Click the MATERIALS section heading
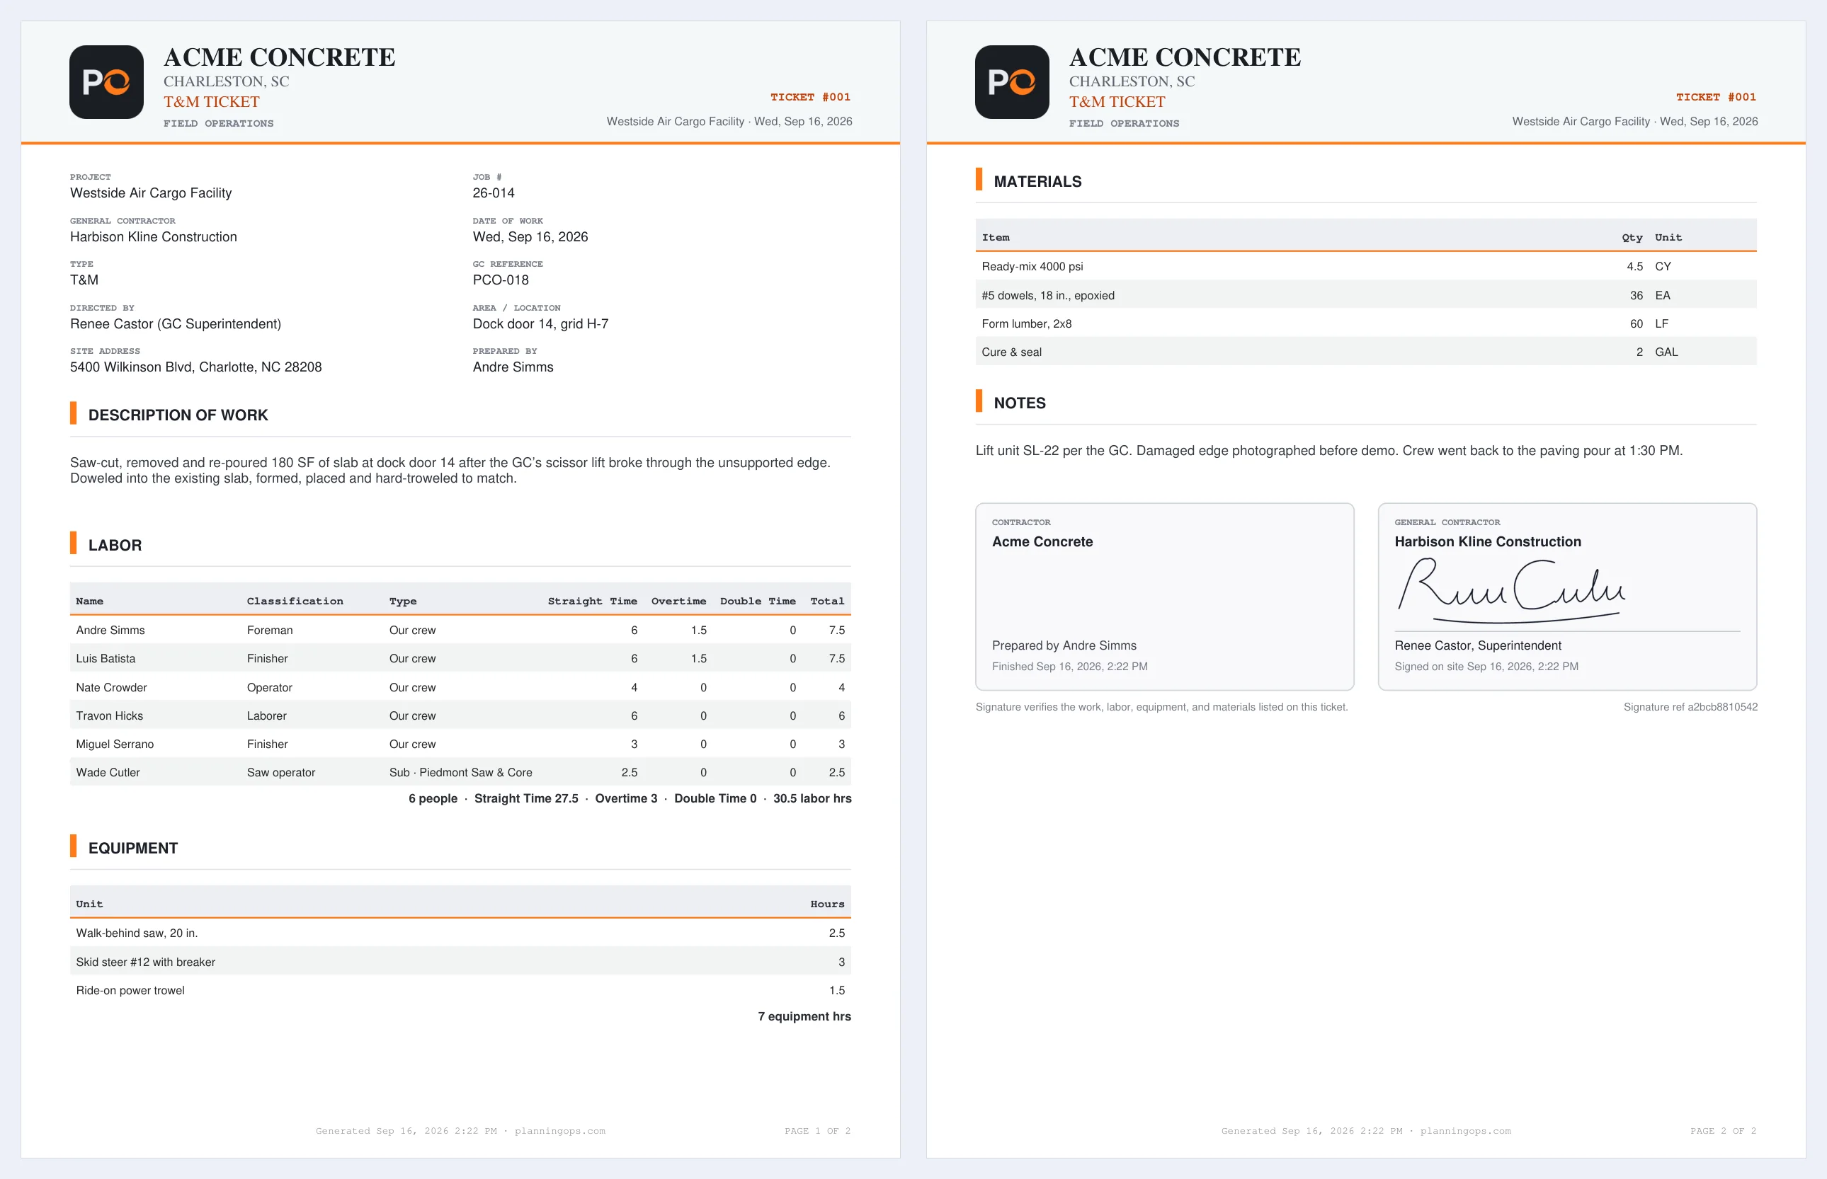The image size is (1827, 1179). tap(1037, 181)
